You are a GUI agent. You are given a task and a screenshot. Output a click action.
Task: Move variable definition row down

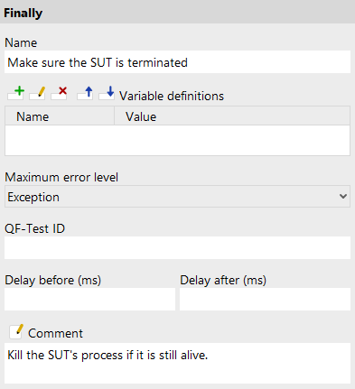(x=107, y=93)
